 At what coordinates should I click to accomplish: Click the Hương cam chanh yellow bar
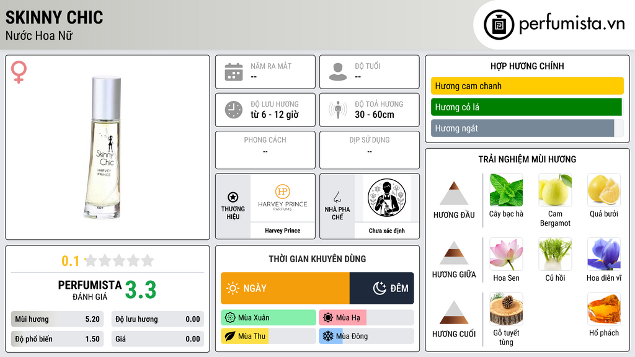coord(527,86)
